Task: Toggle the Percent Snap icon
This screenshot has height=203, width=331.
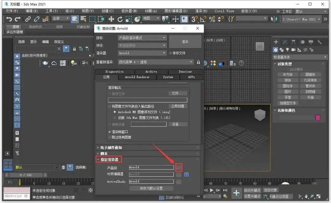Action: point(212,19)
